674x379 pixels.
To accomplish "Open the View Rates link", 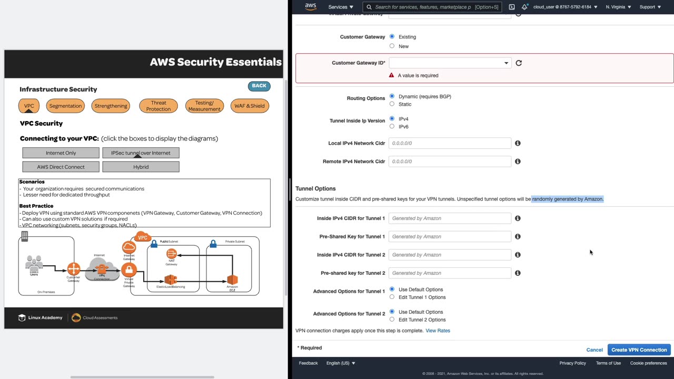I will pos(438,331).
